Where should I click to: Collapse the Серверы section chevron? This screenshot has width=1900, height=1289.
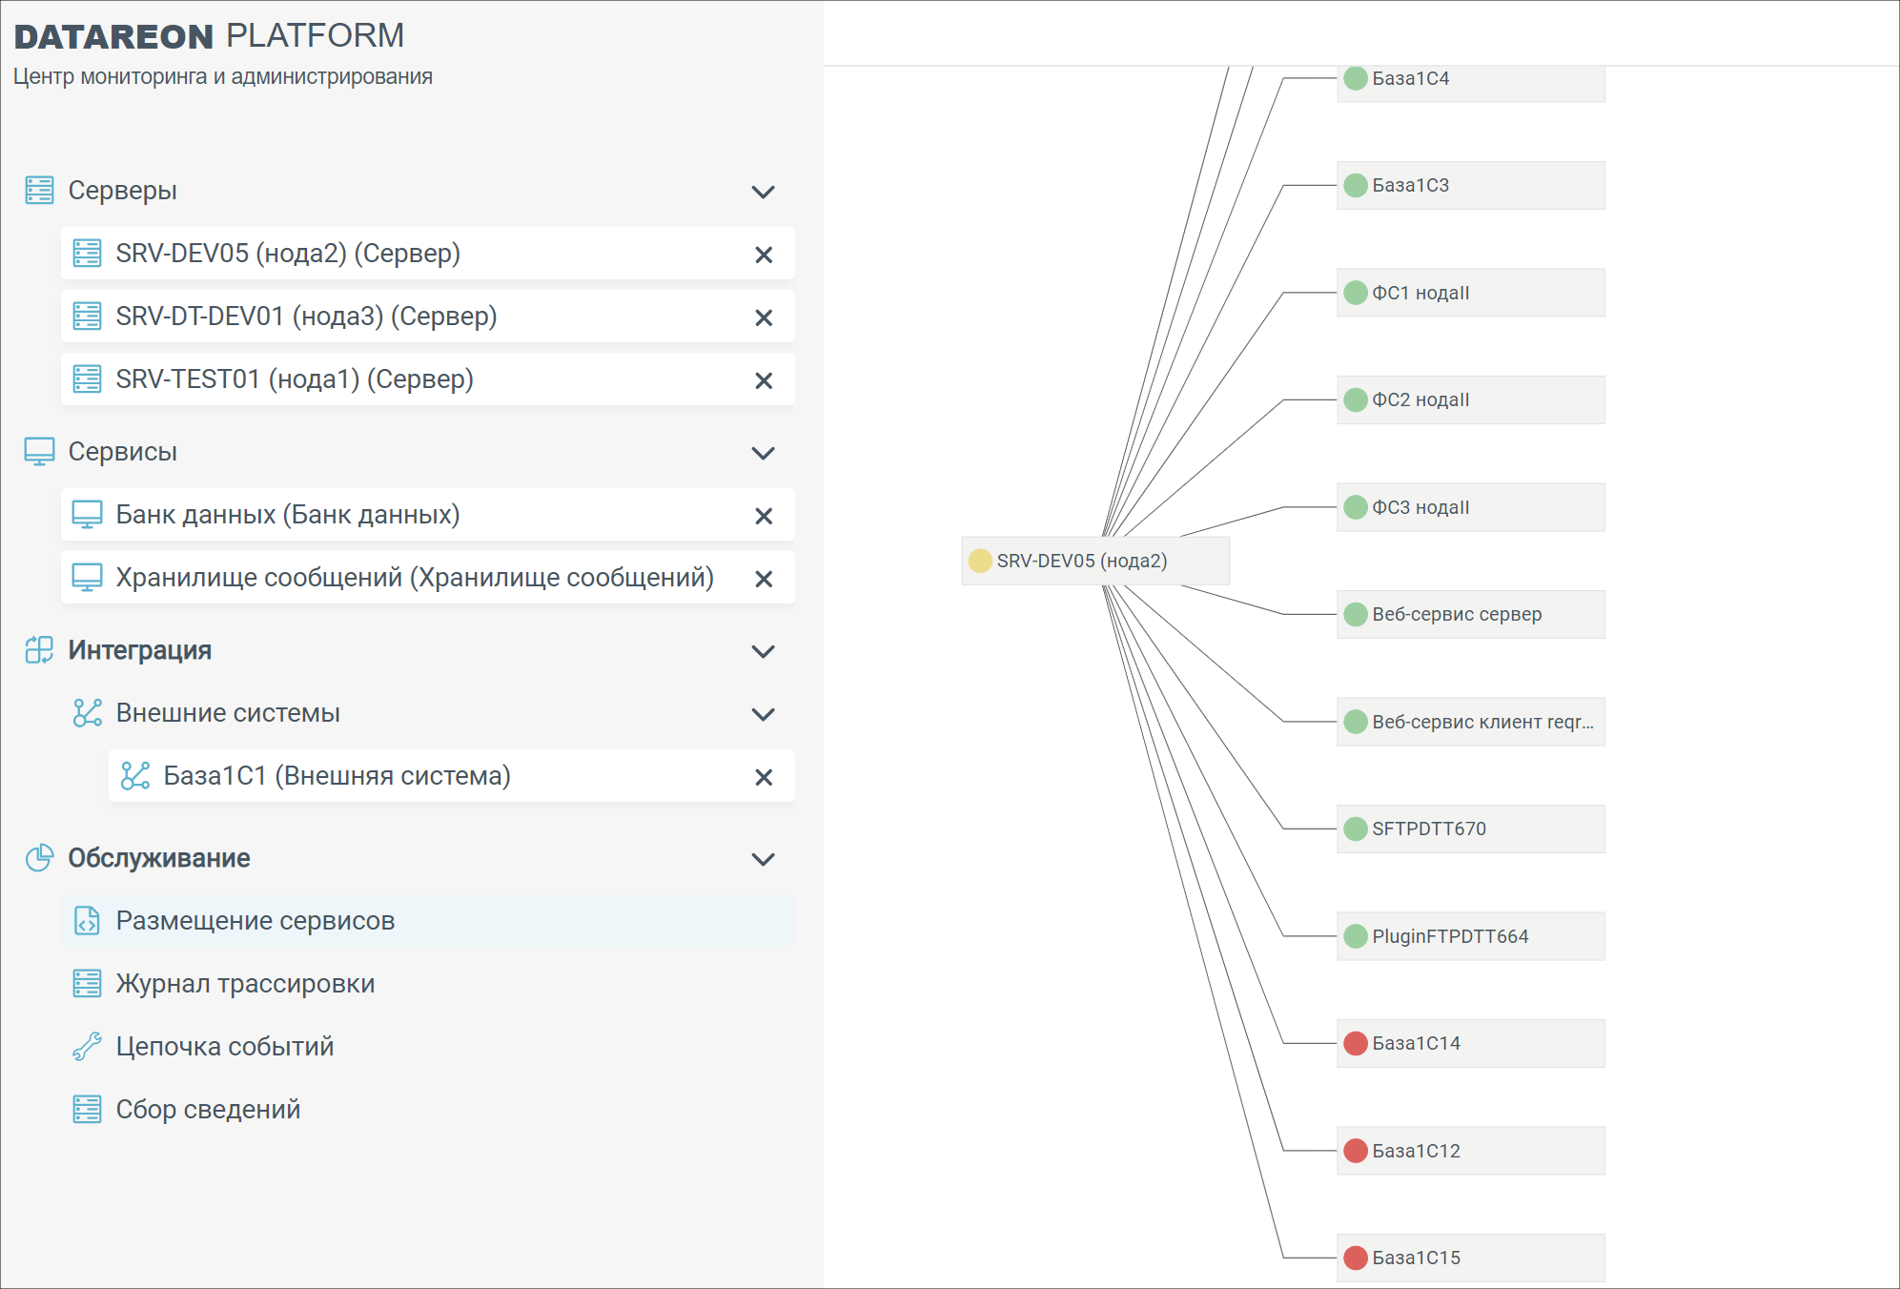(x=763, y=192)
